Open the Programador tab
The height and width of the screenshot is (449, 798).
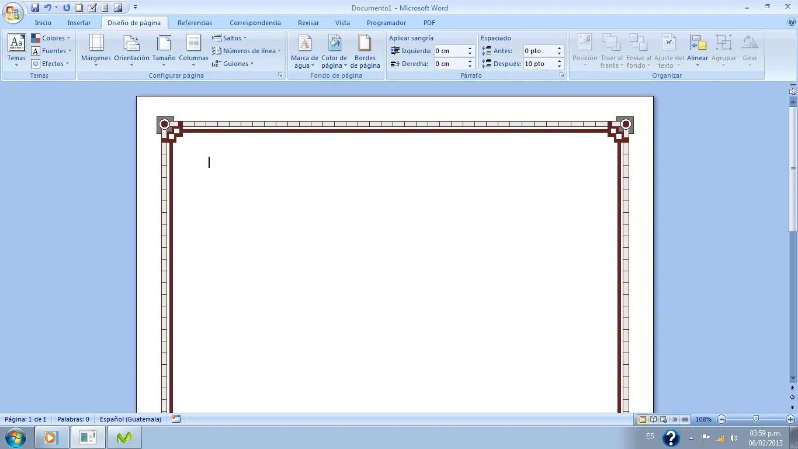point(386,23)
